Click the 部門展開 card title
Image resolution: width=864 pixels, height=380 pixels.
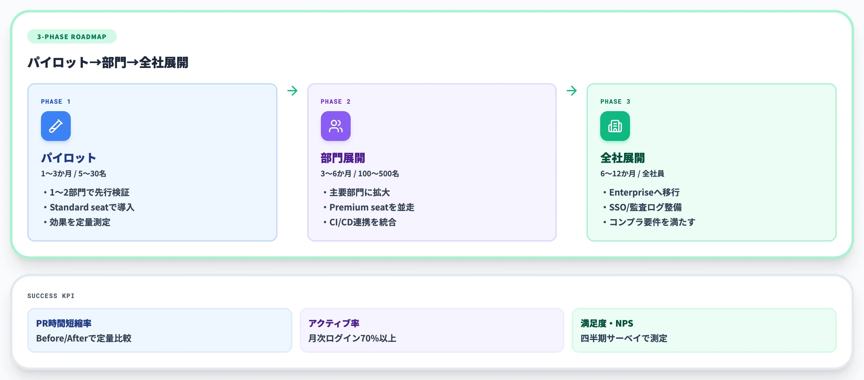pyautogui.click(x=343, y=158)
